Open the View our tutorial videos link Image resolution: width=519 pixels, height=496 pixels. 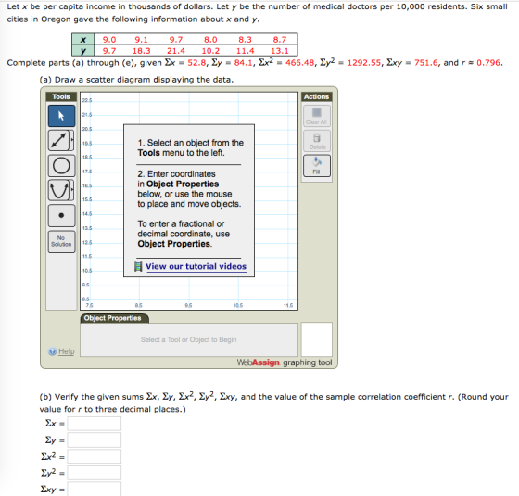click(x=196, y=267)
